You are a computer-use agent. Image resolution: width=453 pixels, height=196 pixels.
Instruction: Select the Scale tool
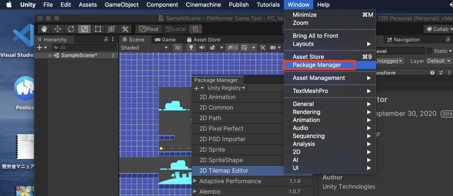(84, 29)
